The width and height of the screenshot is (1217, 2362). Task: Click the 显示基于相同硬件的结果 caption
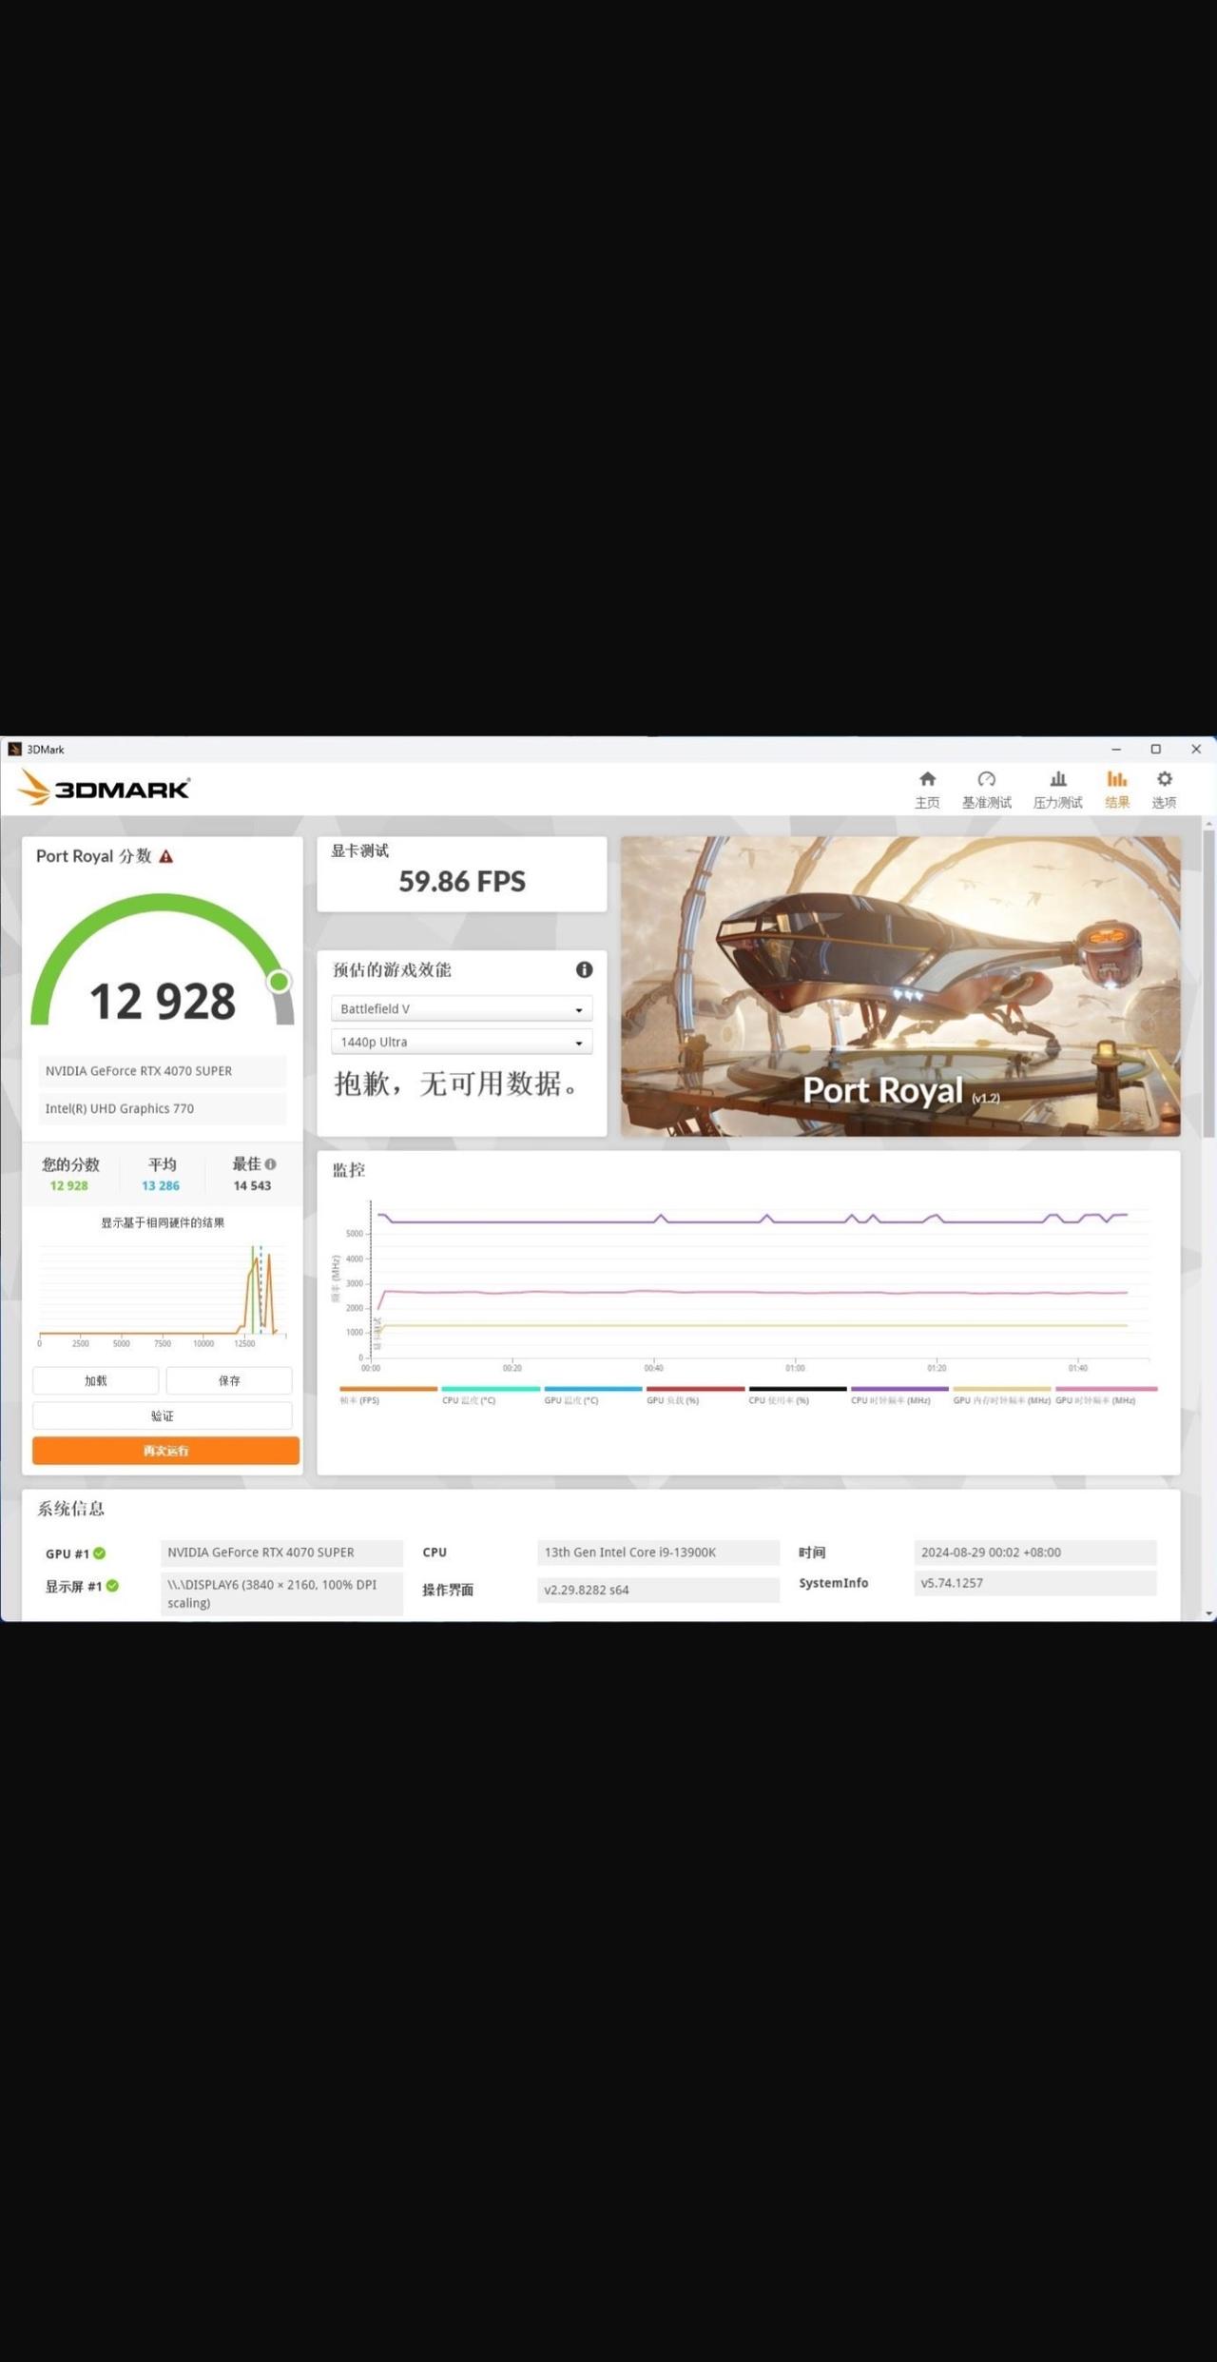pos(163,1223)
